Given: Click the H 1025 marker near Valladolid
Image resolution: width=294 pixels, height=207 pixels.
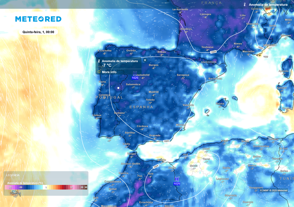Looking at the screenshot, I should 135,75.
